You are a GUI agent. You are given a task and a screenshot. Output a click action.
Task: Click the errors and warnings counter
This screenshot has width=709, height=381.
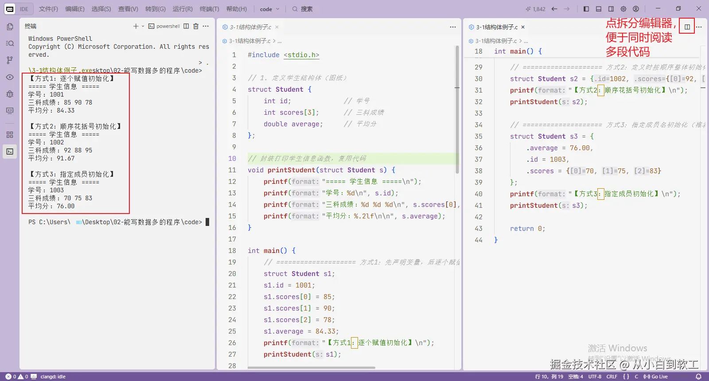(x=17, y=377)
